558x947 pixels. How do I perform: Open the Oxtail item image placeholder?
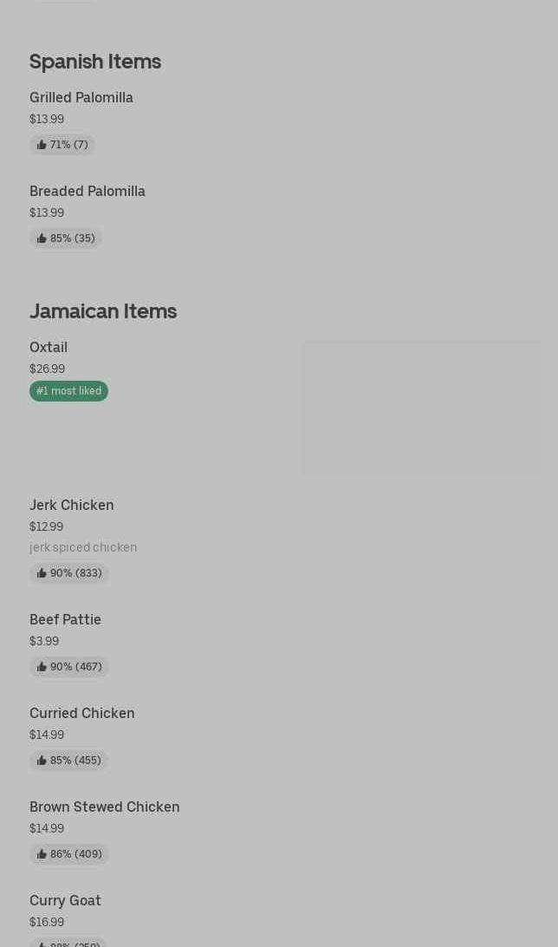tap(420, 408)
